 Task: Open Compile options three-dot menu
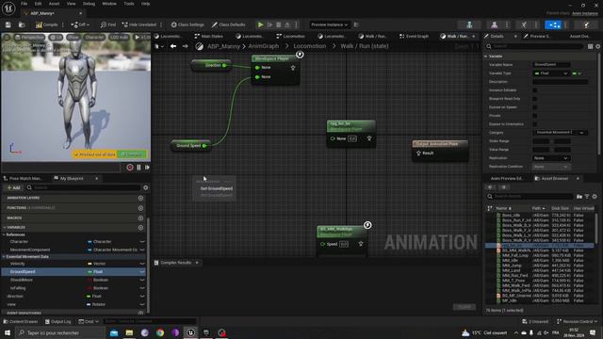coord(63,24)
